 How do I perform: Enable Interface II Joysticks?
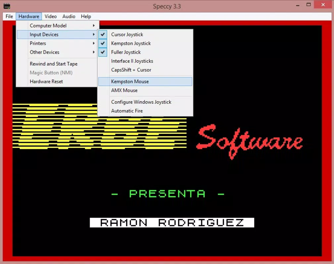click(x=145, y=61)
